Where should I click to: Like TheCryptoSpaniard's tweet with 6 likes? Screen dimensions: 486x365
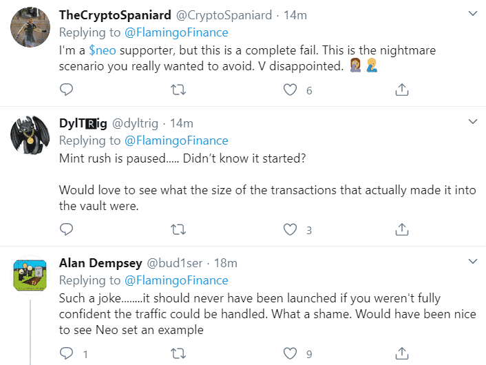291,90
